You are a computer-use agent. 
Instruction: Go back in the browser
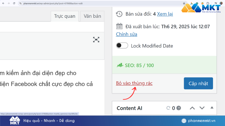pyautogui.click(x=3, y=3)
